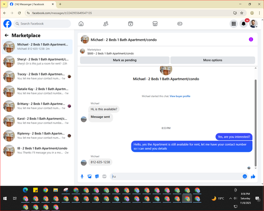The height and width of the screenshot is (211, 264).
Task: Open the Reels video icon
Action: point(130,24)
